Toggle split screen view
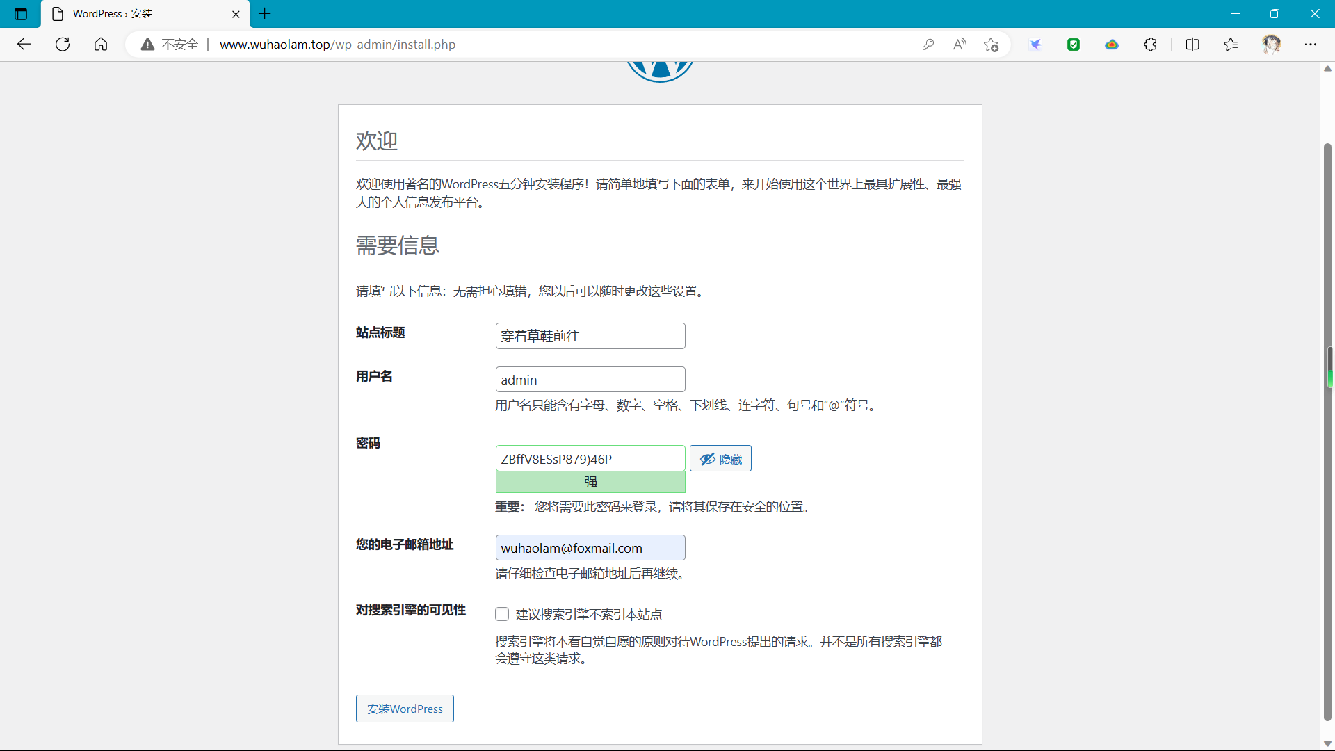Viewport: 1335px width, 751px height. pyautogui.click(x=1192, y=45)
